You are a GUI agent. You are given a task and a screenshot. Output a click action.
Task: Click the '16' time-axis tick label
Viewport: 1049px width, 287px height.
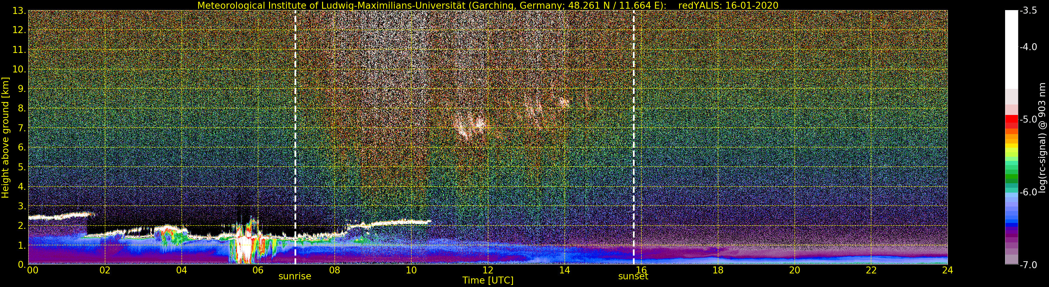click(641, 270)
